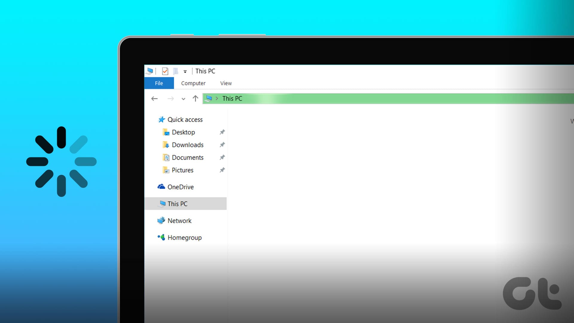
Task: Go up one level with Up arrow
Action: tap(196, 98)
